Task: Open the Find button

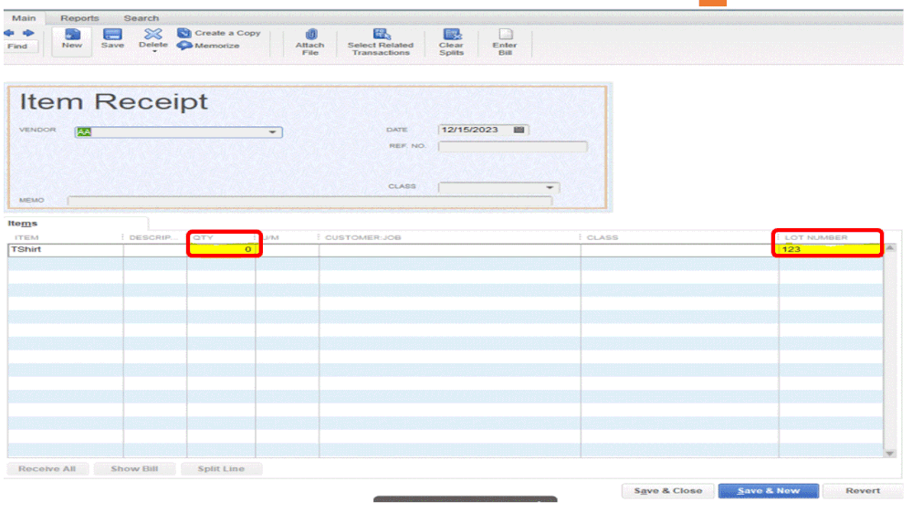Action: pos(17,46)
